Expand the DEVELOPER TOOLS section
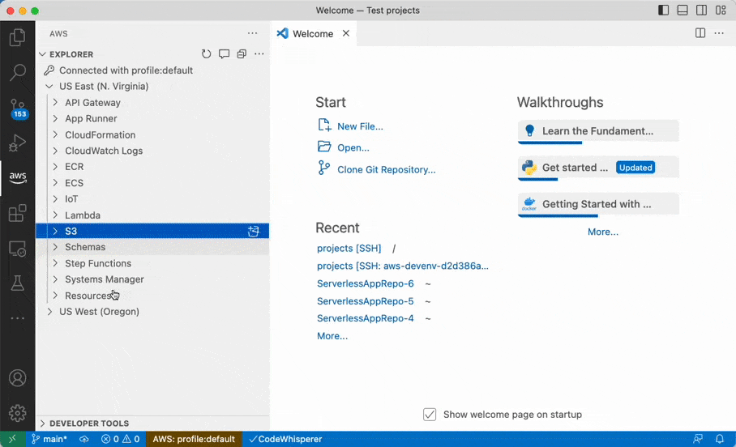 coord(43,424)
